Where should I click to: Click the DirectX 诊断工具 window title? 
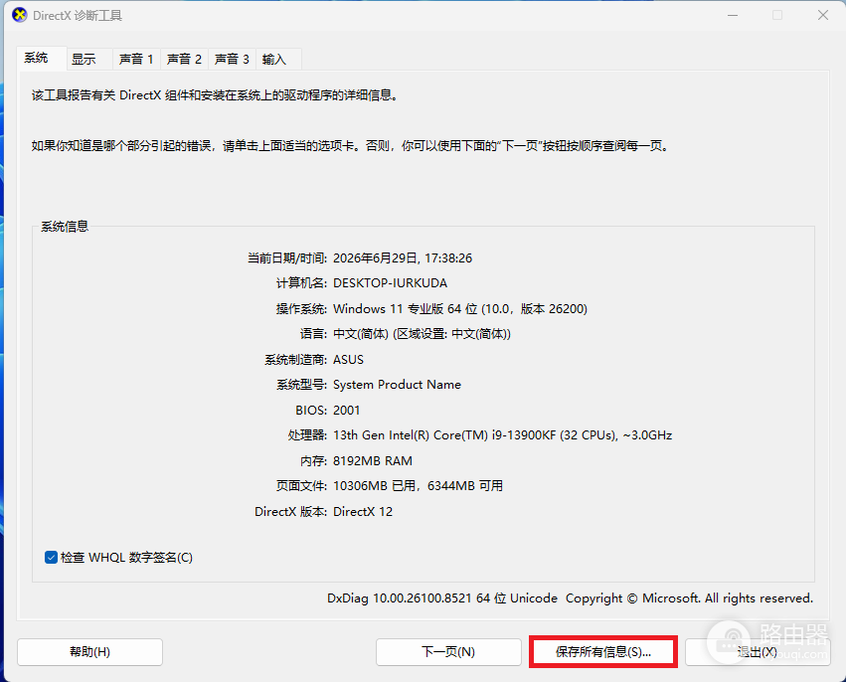pos(78,16)
